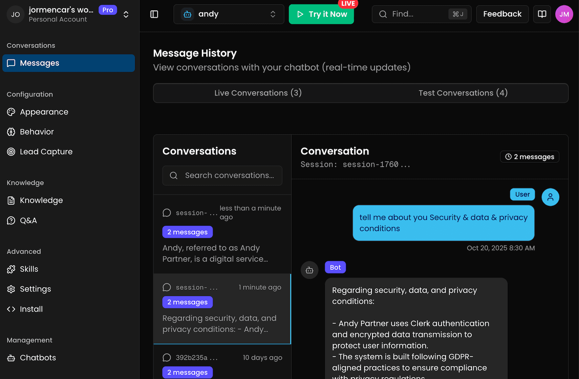
Task: Open the andy chatbot selector dropdown
Action: [x=229, y=14]
